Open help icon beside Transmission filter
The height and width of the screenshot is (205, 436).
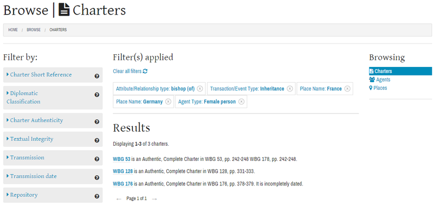coord(97,159)
